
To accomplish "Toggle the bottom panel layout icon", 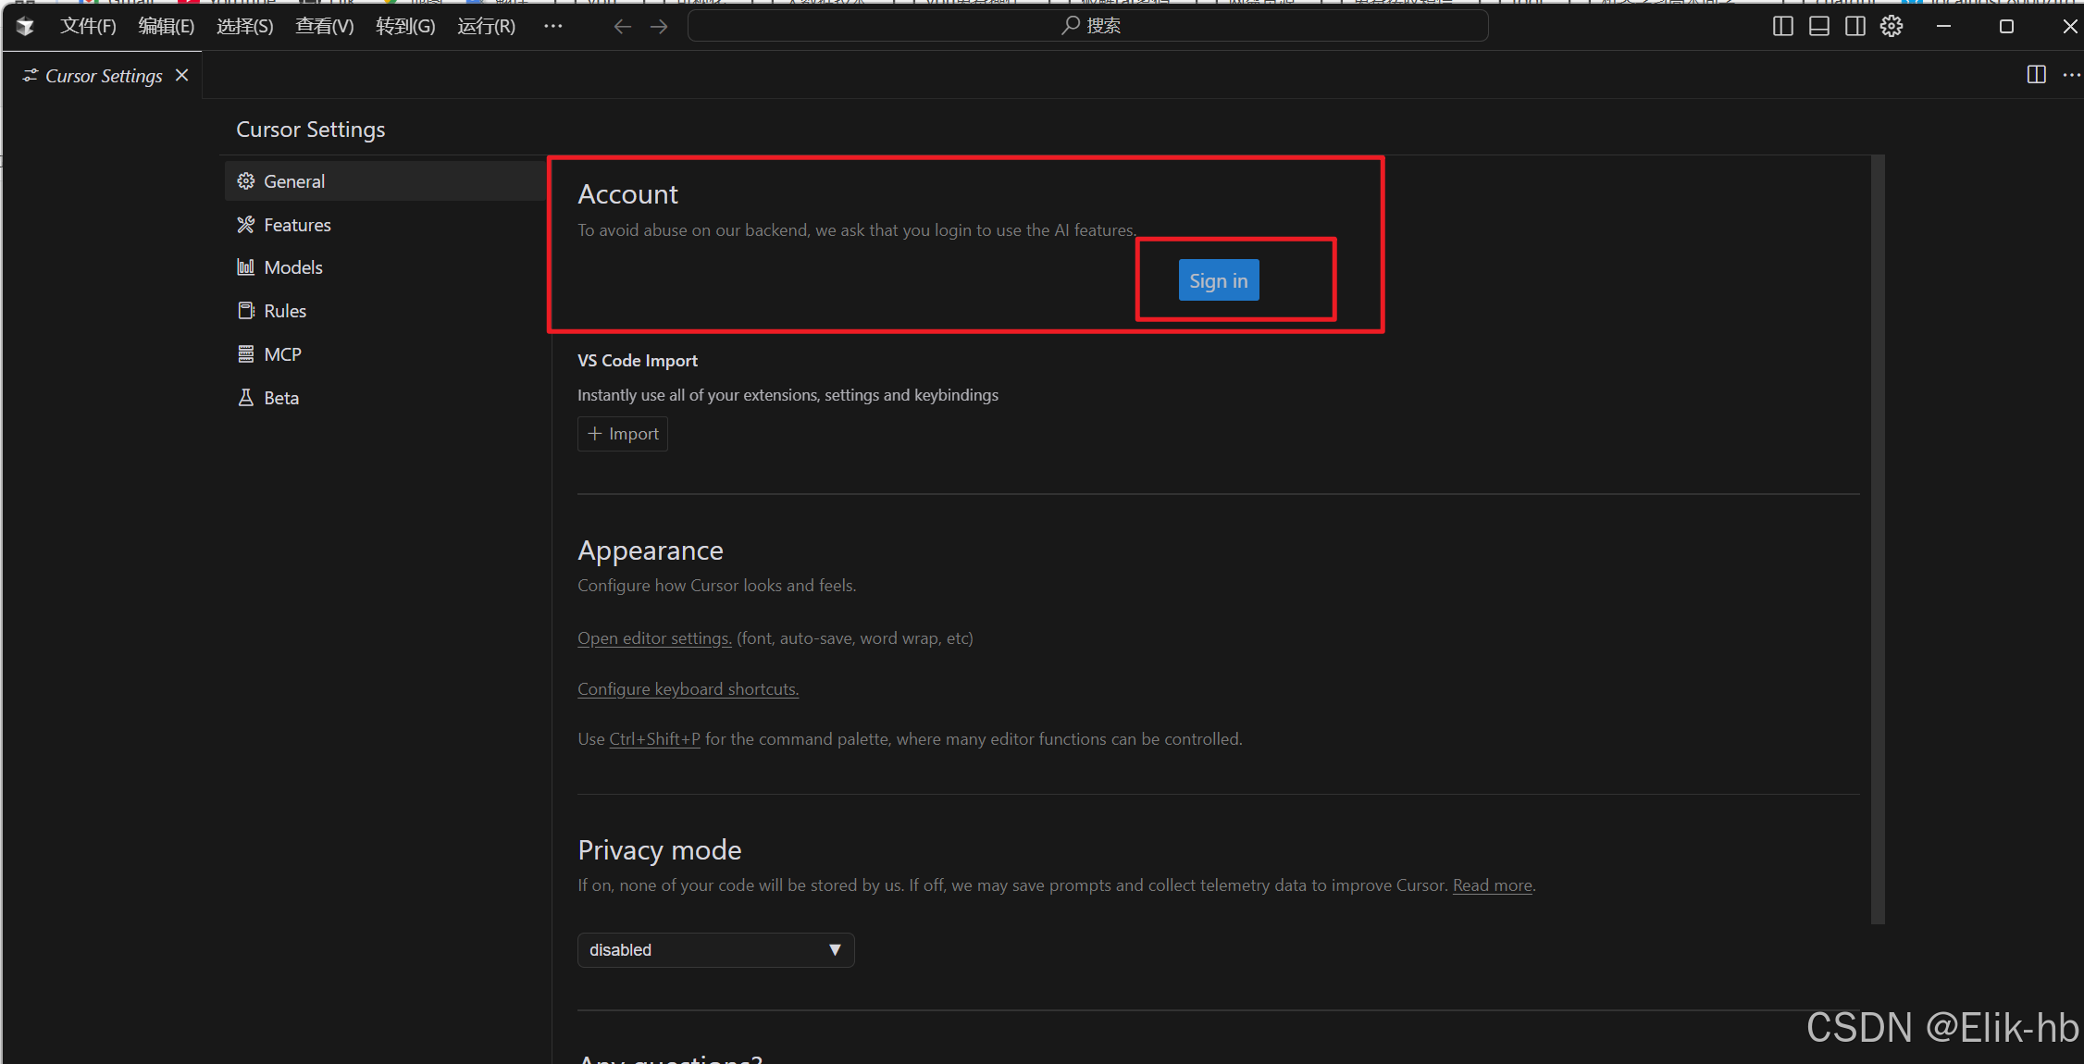I will [1818, 26].
